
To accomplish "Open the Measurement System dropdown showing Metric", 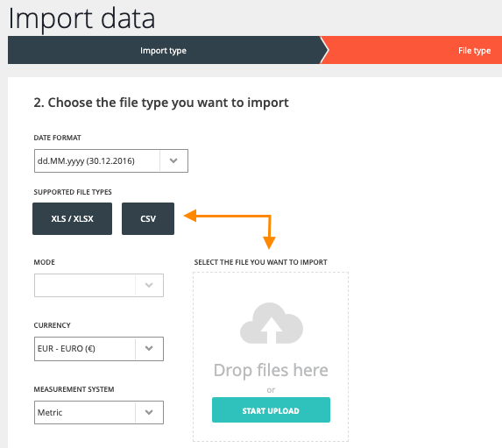I will point(99,412).
